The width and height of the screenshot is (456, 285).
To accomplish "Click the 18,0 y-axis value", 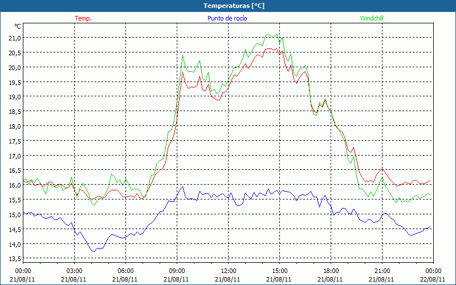I will (x=15, y=127).
